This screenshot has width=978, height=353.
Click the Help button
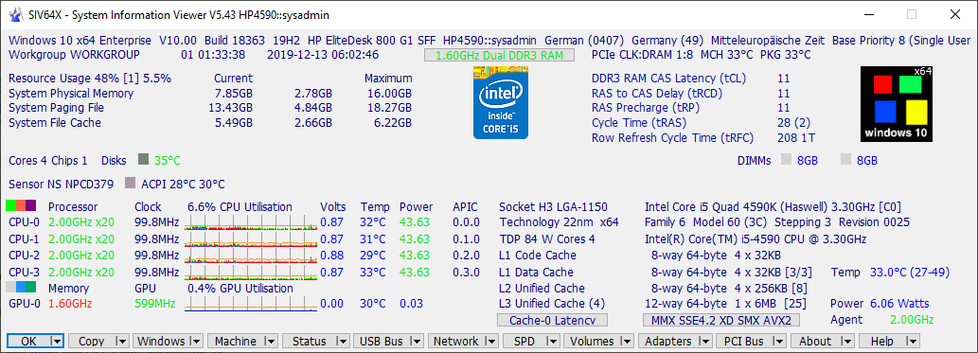click(x=882, y=341)
